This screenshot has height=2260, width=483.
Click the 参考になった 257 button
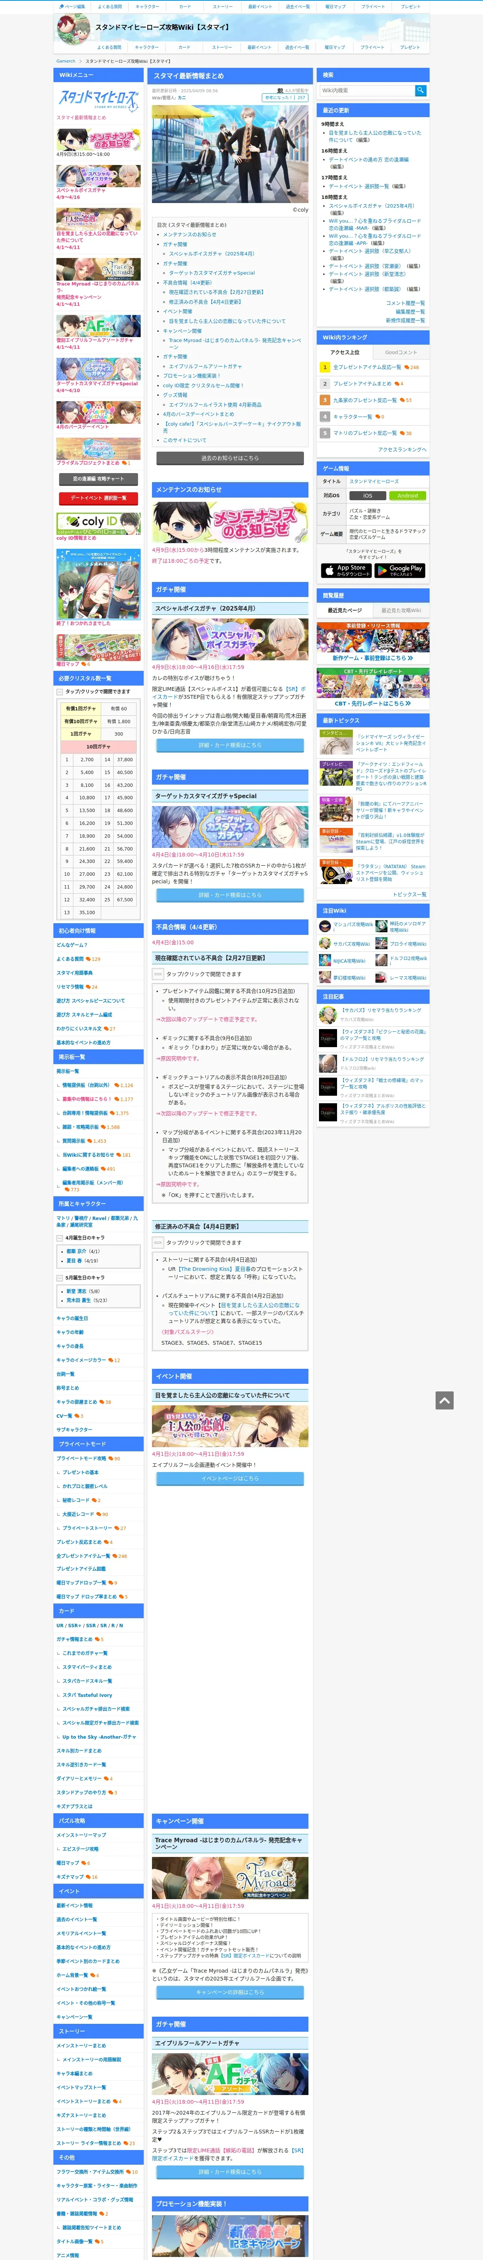click(x=285, y=98)
